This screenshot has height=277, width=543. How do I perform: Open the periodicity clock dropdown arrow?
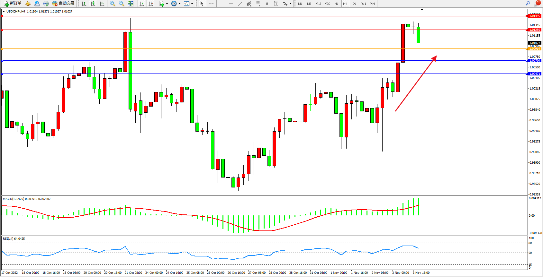coord(179,4)
